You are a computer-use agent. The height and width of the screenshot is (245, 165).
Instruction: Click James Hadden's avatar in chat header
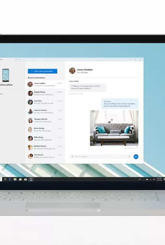[72, 71]
